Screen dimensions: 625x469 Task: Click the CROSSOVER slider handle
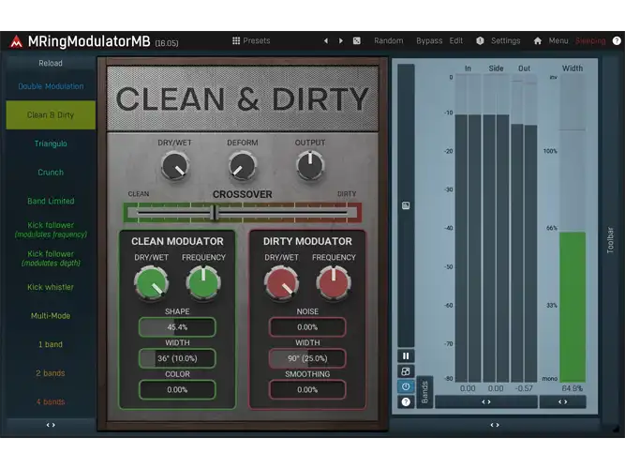pyautogui.click(x=215, y=213)
